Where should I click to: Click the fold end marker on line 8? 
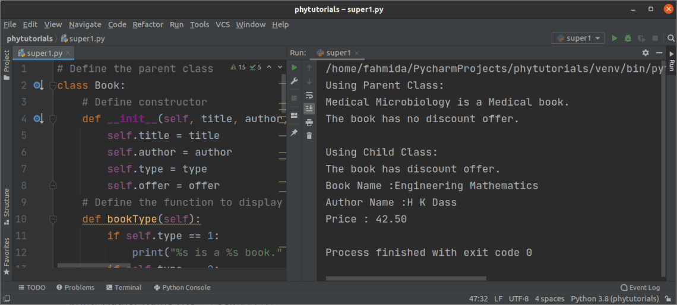pyautogui.click(x=53, y=186)
